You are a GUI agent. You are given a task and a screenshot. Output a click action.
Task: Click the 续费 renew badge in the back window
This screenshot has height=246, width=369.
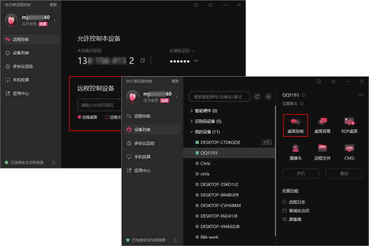click(x=43, y=24)
